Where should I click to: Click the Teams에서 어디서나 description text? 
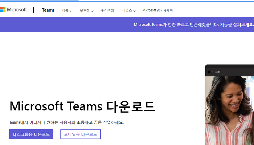(x=66, y=122)
